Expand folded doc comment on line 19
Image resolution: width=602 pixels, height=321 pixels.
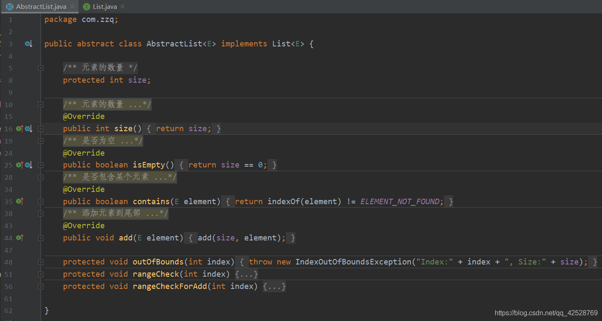41,141
